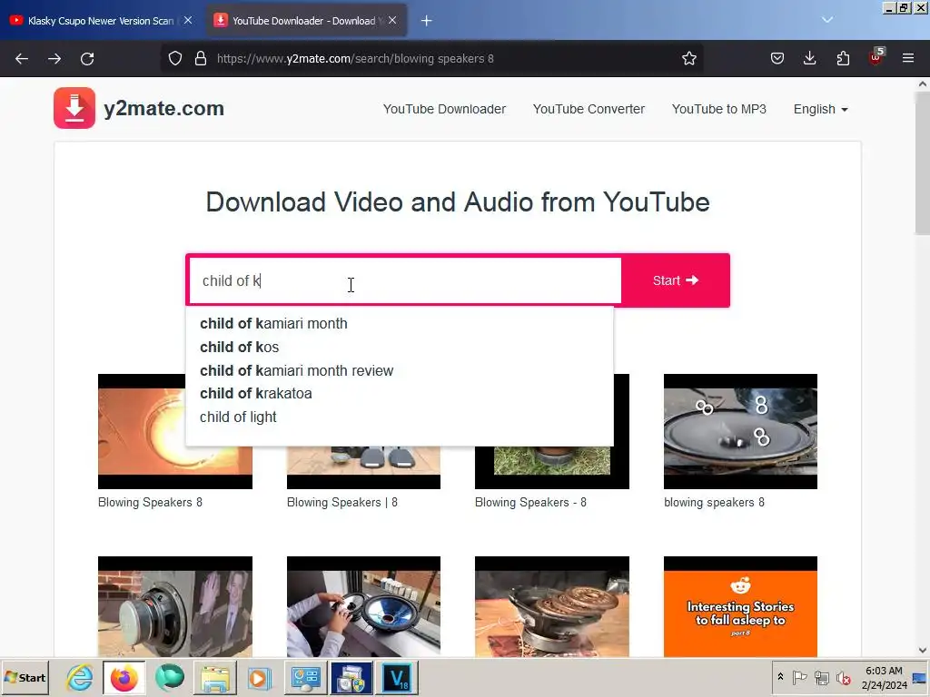Switch to the Klasky Csupo Newer Version tab

coord(101,21)
